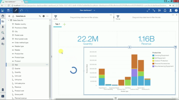Open All tabs filter ellipsis menu
The height and width of the screenshot is (100, 179).
111,15
